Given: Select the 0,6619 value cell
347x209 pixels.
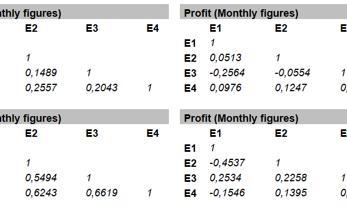Looking at the screenshot, I should pyautogui.click(x=102, y=193).
